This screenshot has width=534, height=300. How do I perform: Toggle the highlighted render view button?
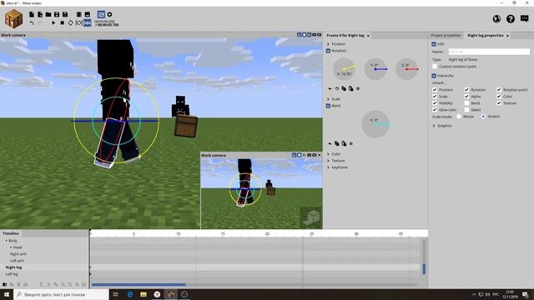pos(101,14)
